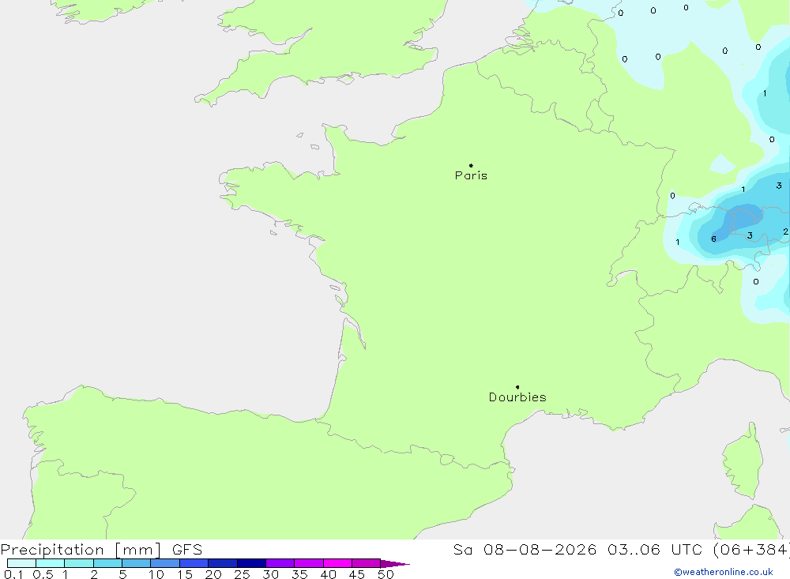Pick the 2–5 mm sky blue legend swatch

[107, 563]
